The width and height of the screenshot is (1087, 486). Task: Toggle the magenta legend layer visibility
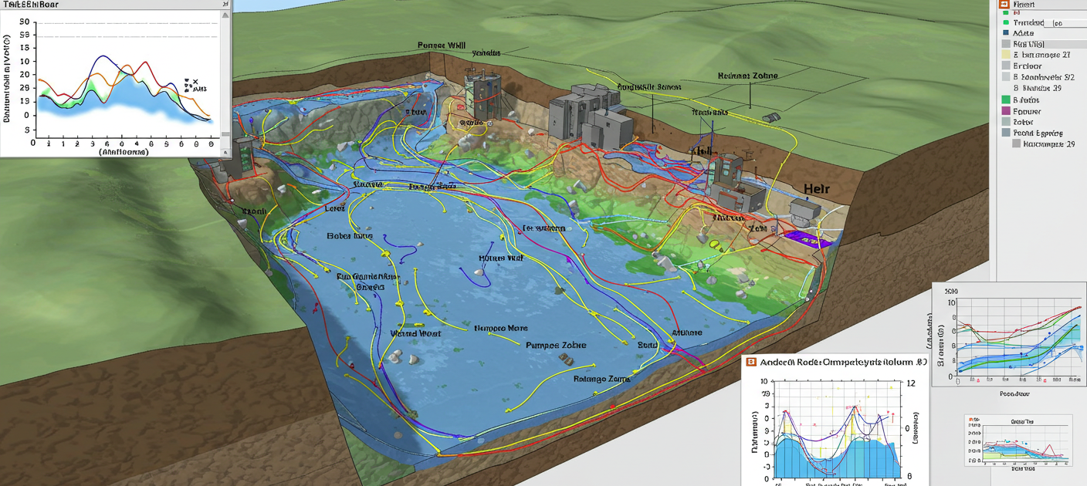click(1006, 111)
